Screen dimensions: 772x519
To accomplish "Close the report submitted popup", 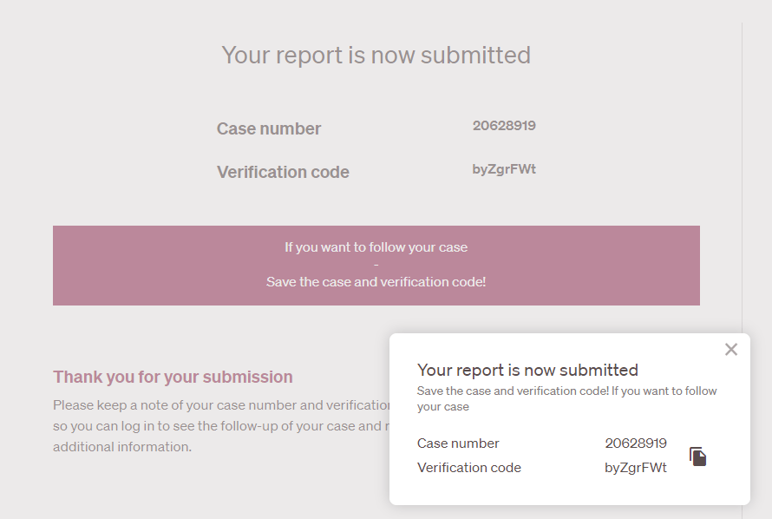I will (x=731, y=349).
